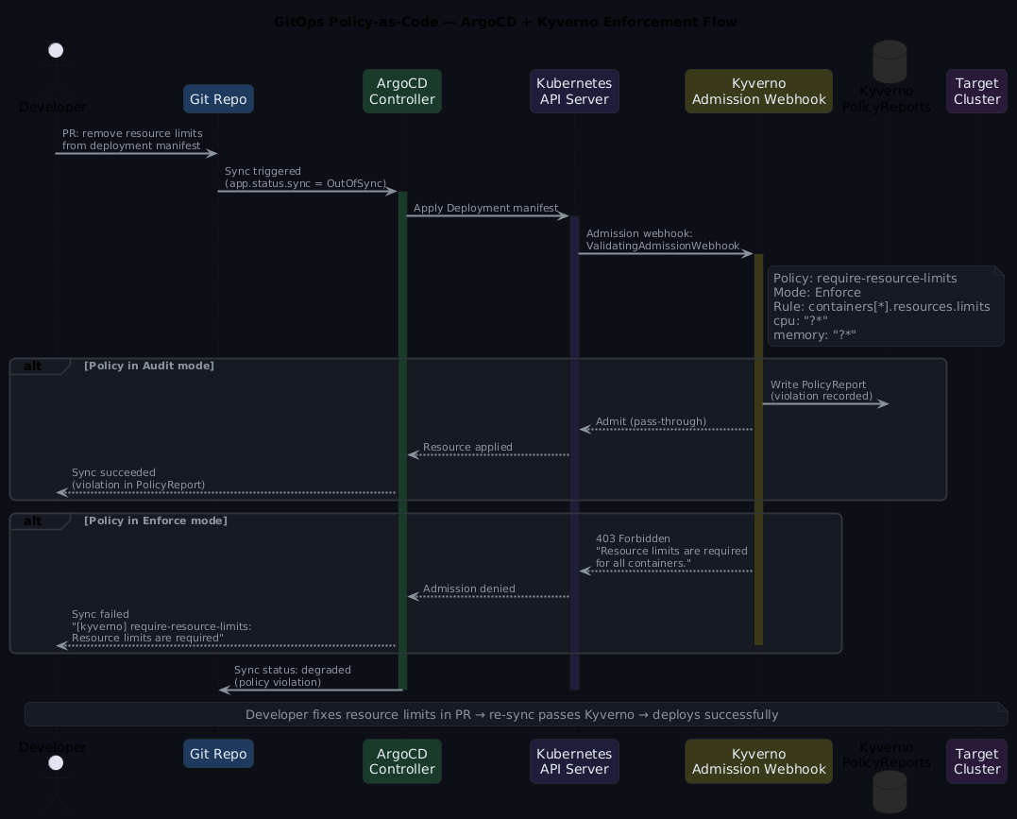Click the '[Policy in Enforce mode]' condition

156,521
